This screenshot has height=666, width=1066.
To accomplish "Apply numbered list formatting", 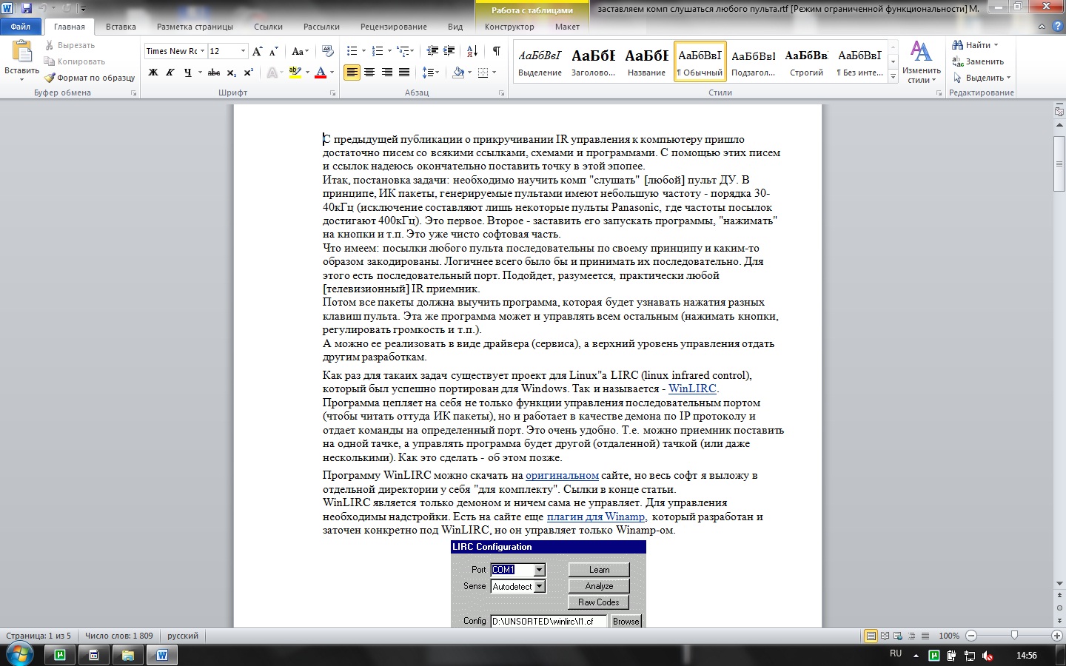I will (377, 51).
